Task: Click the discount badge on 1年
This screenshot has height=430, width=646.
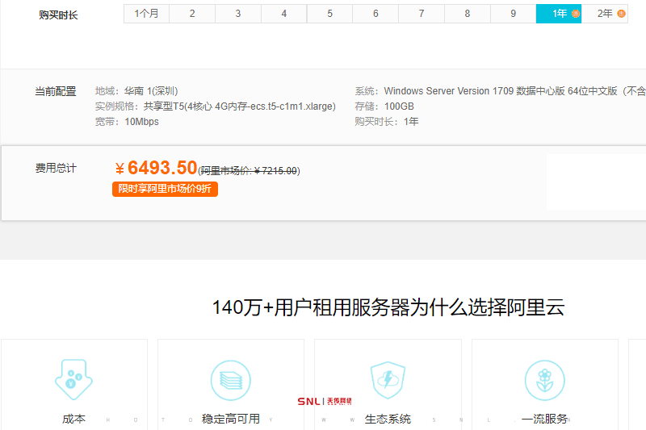Action: (576, 14)
